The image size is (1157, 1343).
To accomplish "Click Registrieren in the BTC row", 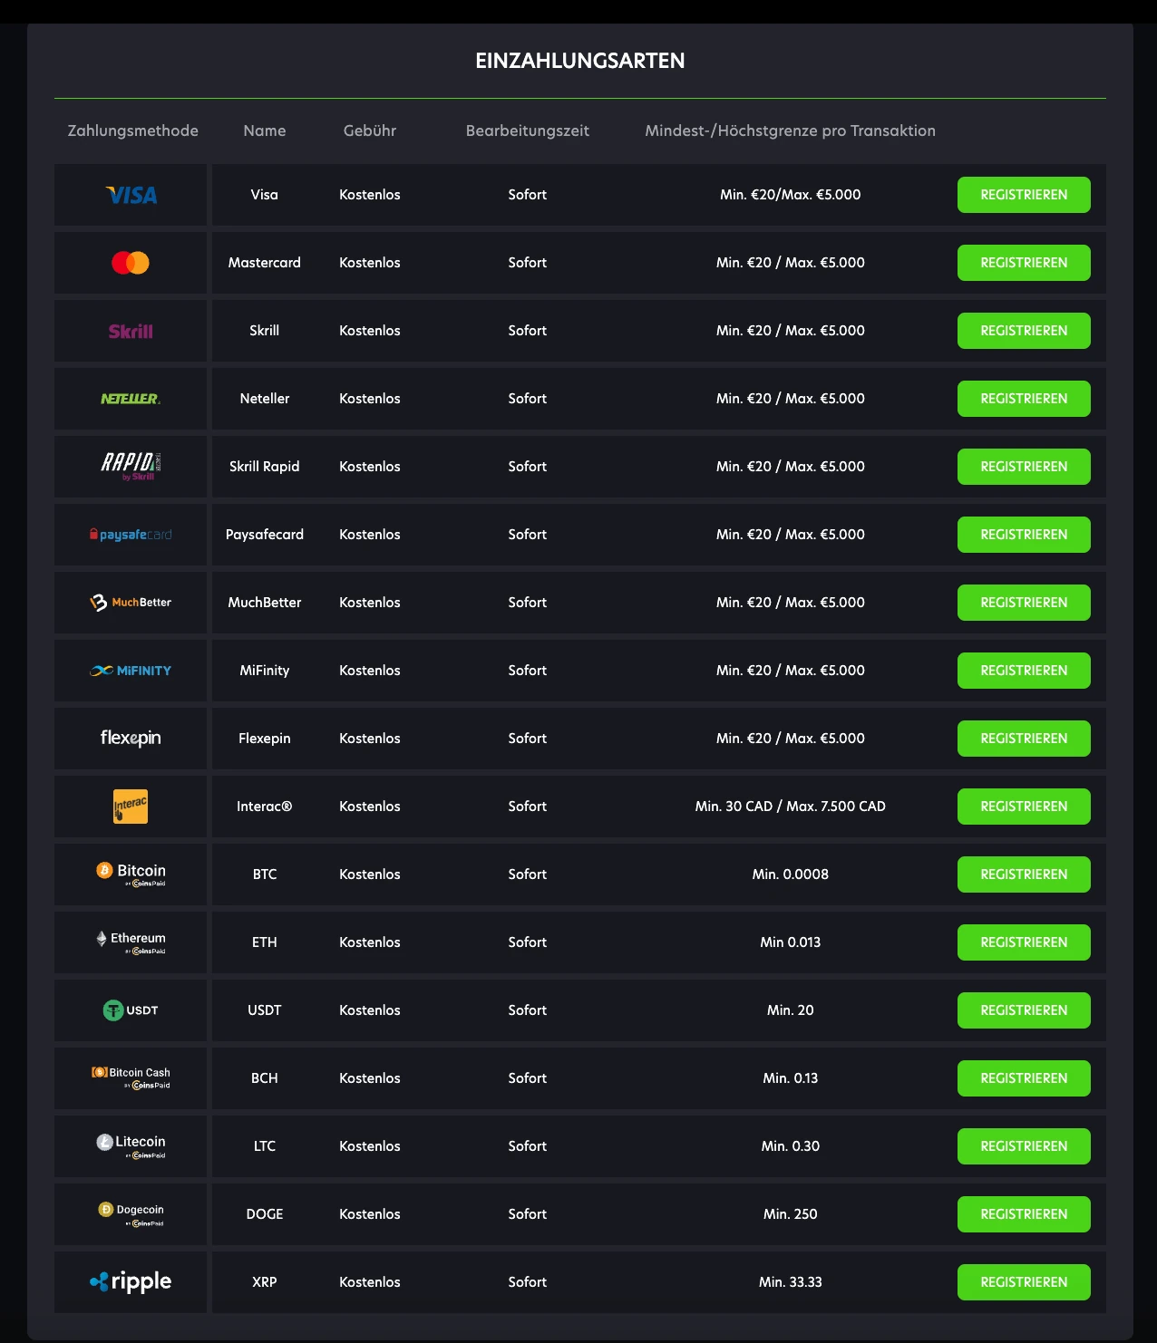I will click(x=1024, y=874).
